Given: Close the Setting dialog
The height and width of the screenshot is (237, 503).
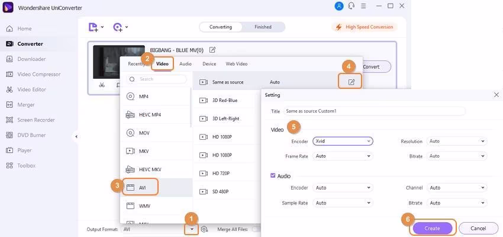Looking at the screenshot, I should tap(496, 95).
